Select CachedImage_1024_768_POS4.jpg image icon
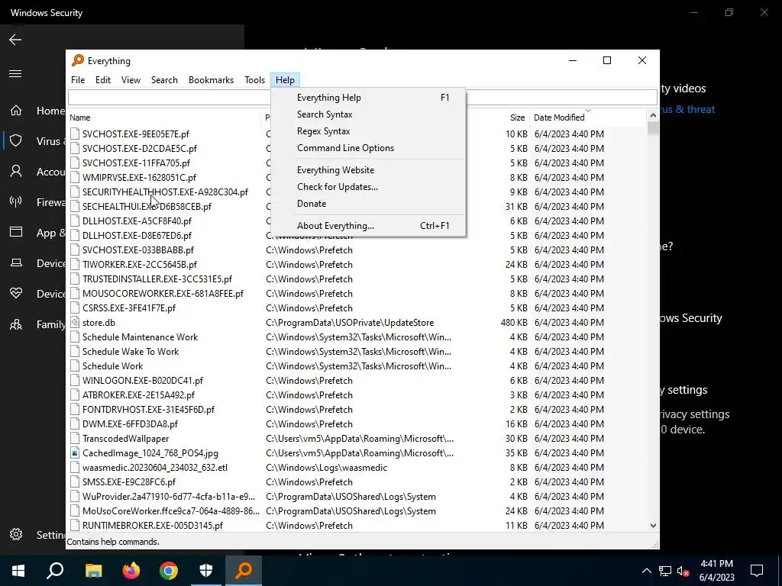 point(75,453)
